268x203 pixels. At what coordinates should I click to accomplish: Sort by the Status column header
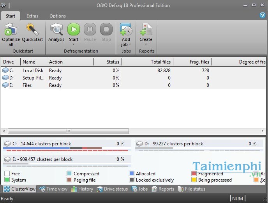click(108, 62)
